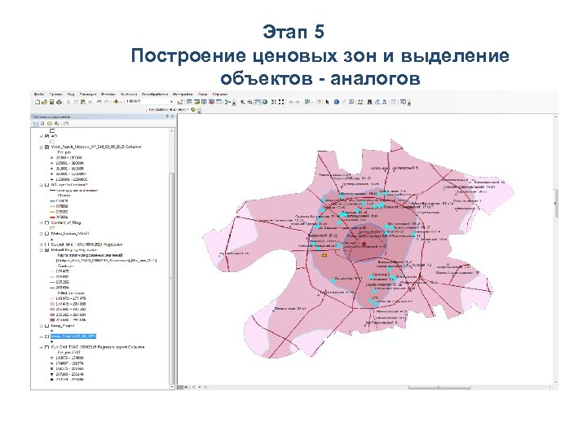The width and height of the screenshot is (587, 440).
Task: Select the Measure tool
Action: click(360, 102)
